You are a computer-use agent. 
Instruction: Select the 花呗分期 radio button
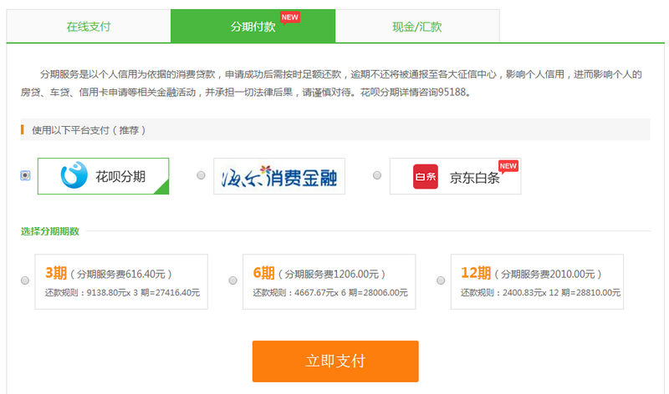pyautogui.click(x=25, y=175)
